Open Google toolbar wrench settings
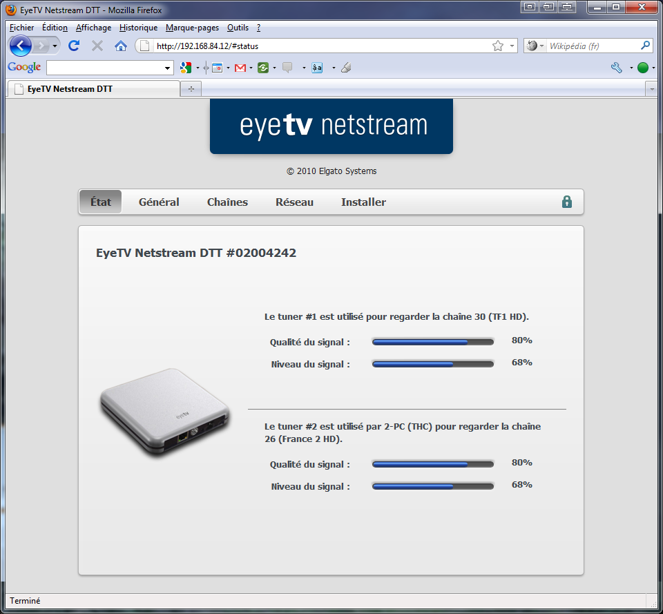663x614 pixels. click(617, 68)
